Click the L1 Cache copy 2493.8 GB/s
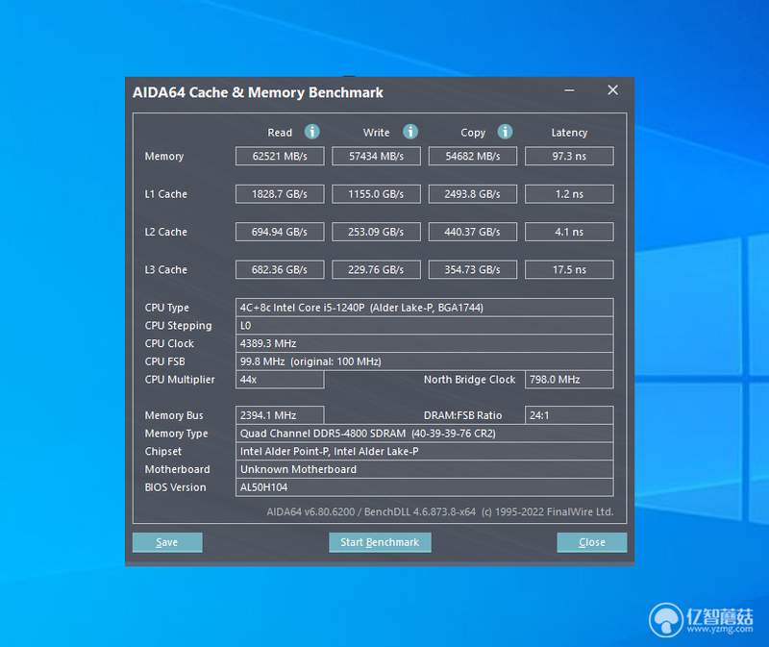769x647 pixels. coord(473,194)
